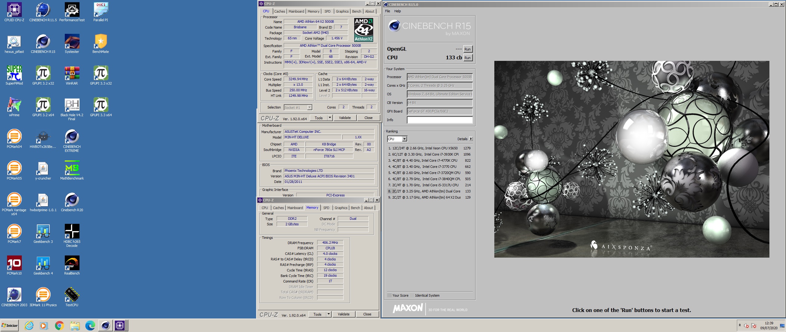Open the CPUID CPU-Z desktop icon
The width and height of the screenshot is (786, 332).
[14, 12]
